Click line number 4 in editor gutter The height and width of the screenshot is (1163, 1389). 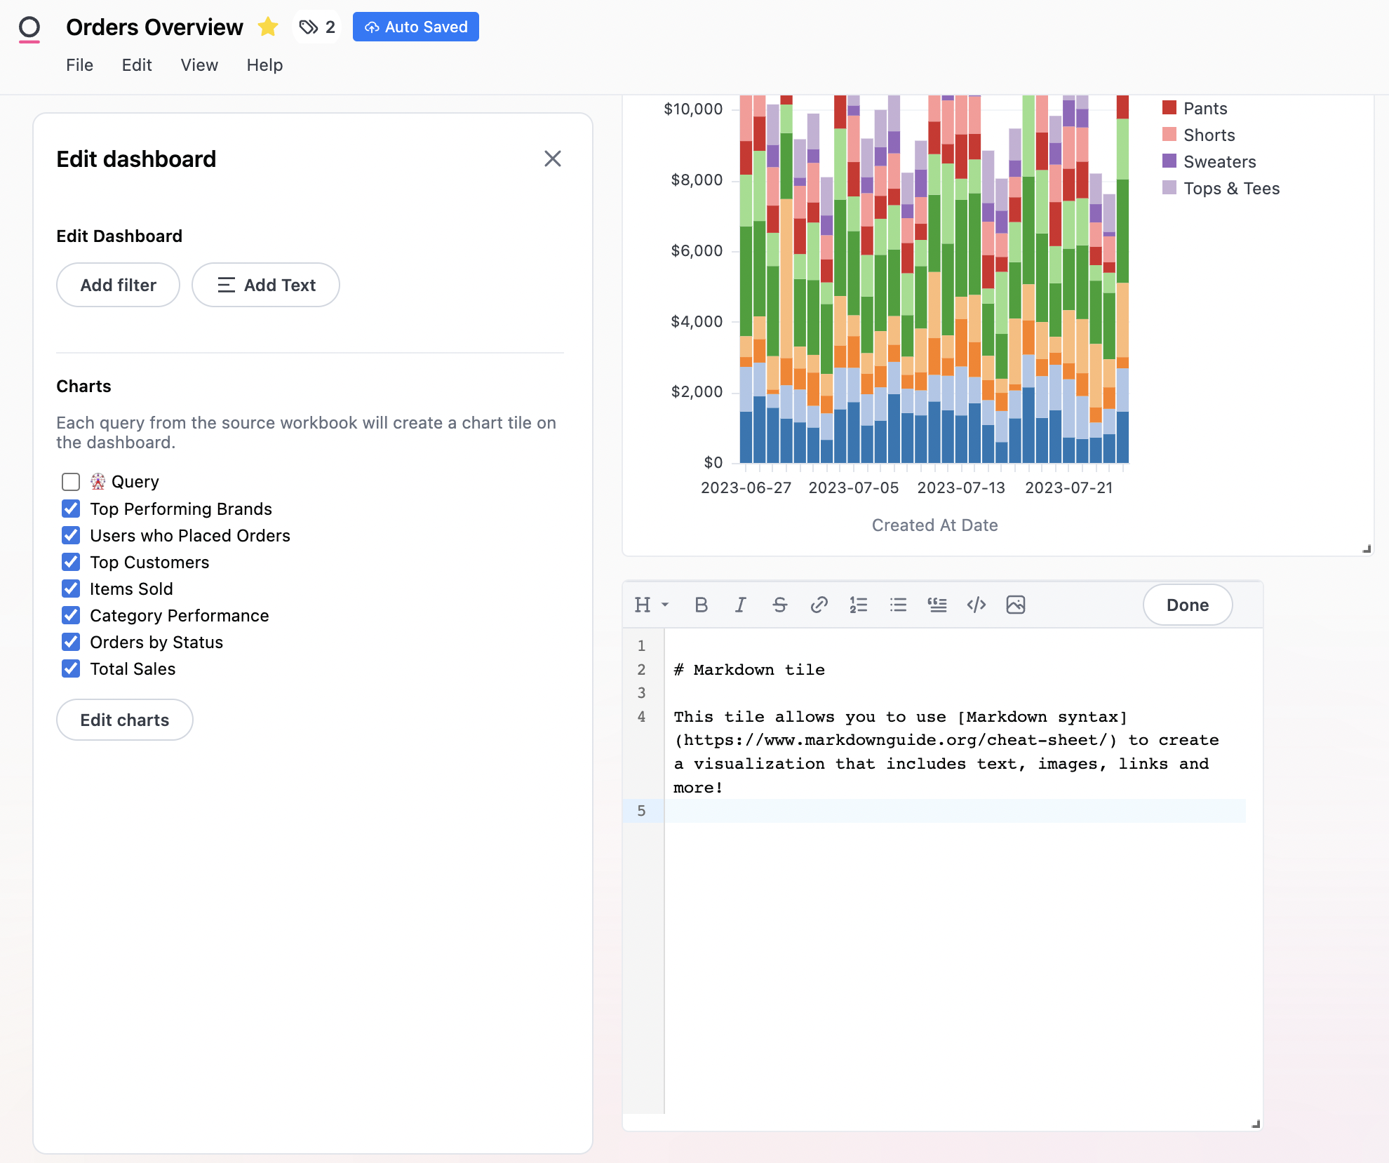click(641, 717)
